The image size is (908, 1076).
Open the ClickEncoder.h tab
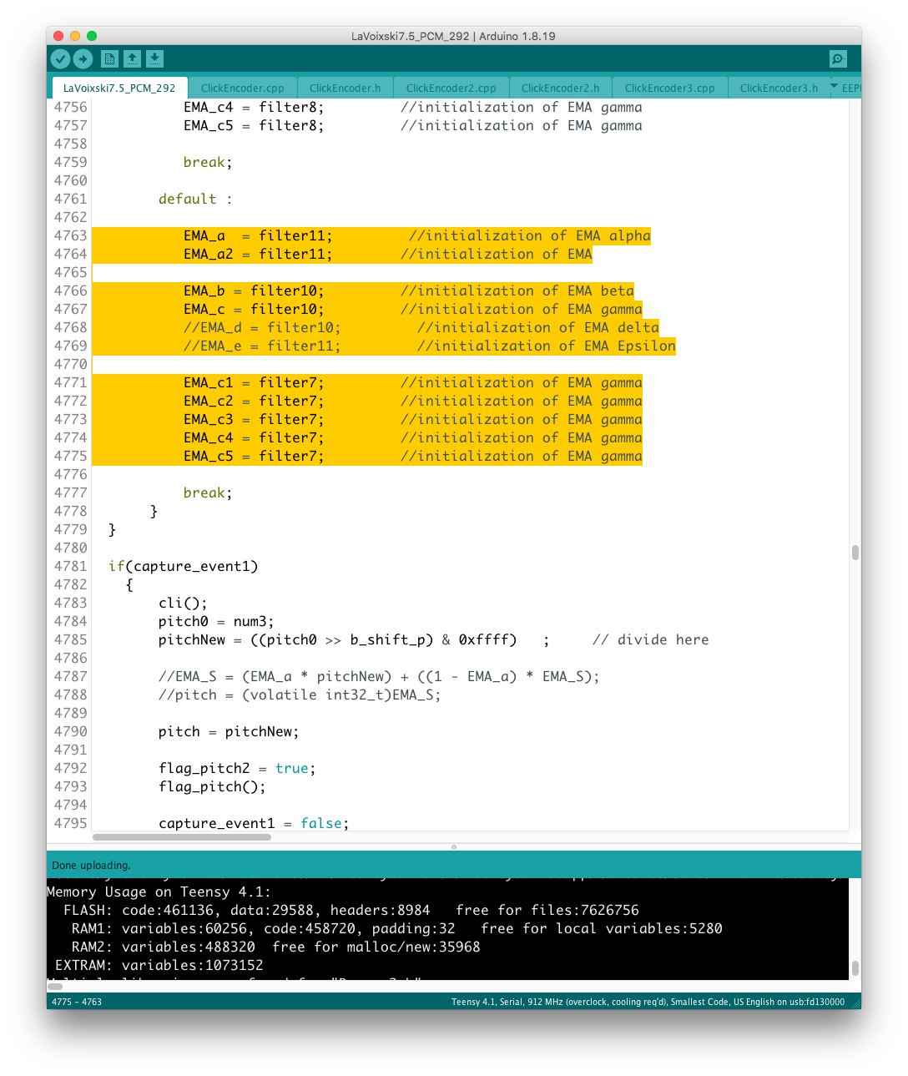click(345, 88)
